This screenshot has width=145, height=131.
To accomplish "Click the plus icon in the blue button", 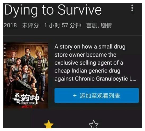I will 75,96.
